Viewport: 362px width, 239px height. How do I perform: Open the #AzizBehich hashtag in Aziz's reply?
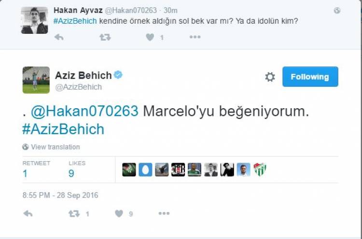pyautogui.click(x=63, y=129)
